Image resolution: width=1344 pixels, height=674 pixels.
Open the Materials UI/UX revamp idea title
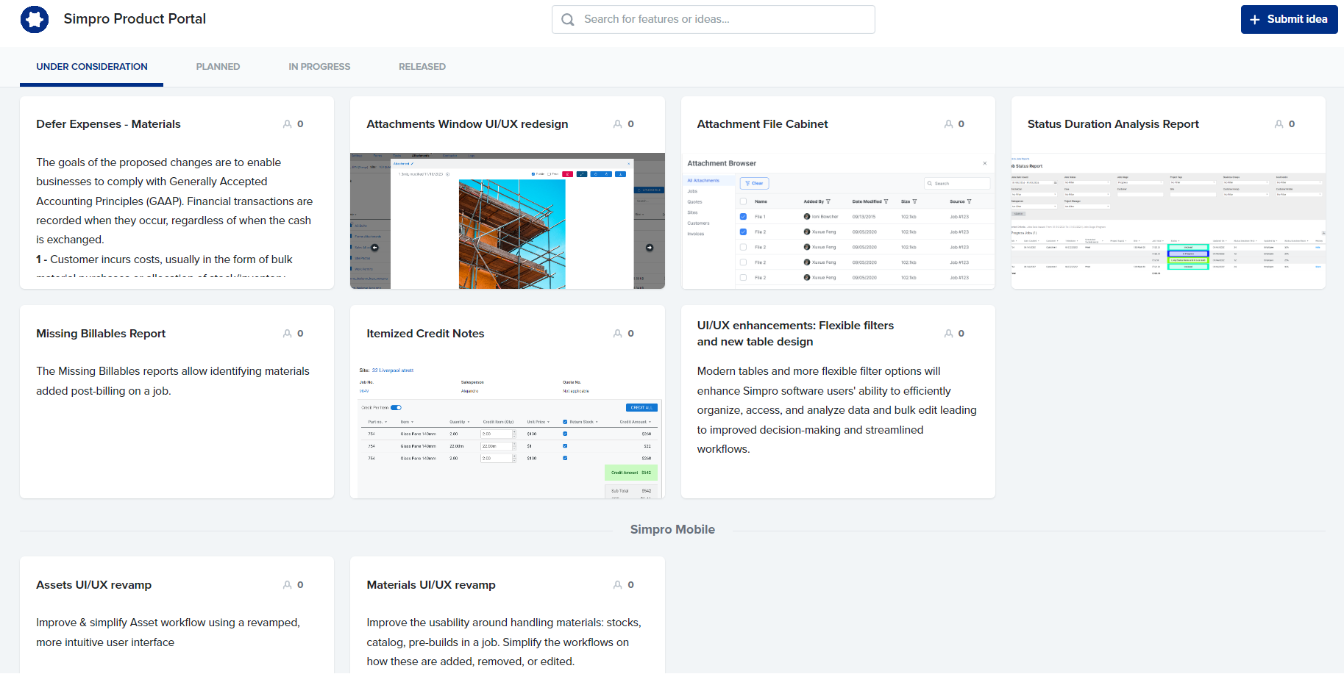click(431, 585)
